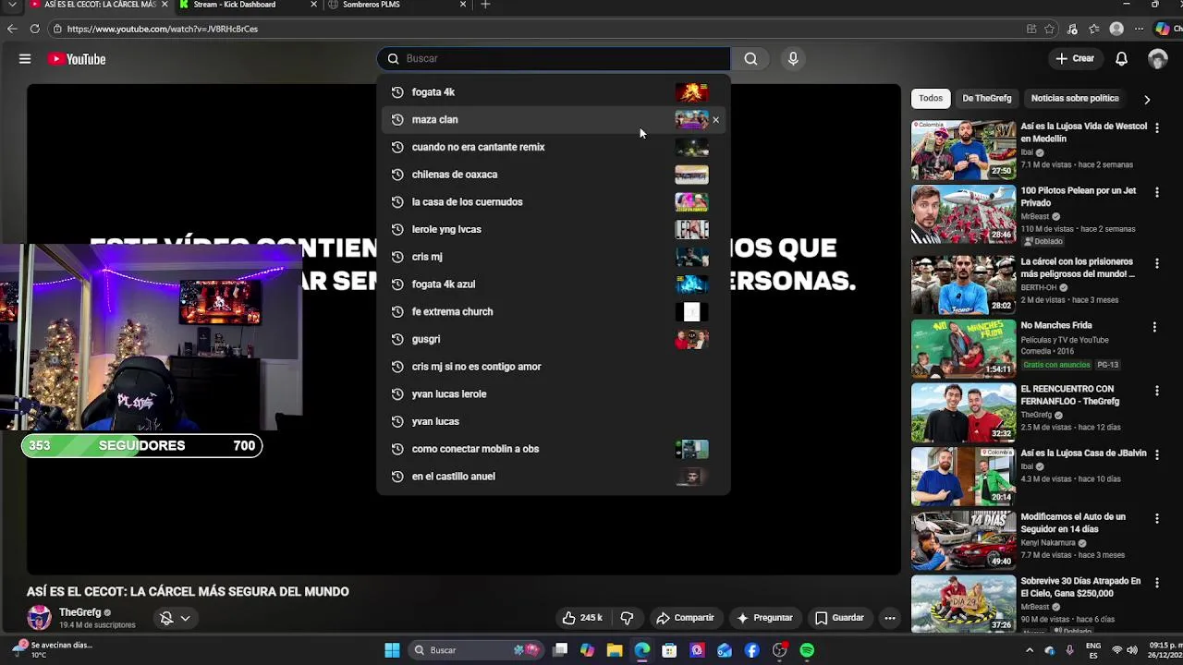
Task: Choose 'en el castillo anuel' suggestion
Action: [x=554, y=477]
